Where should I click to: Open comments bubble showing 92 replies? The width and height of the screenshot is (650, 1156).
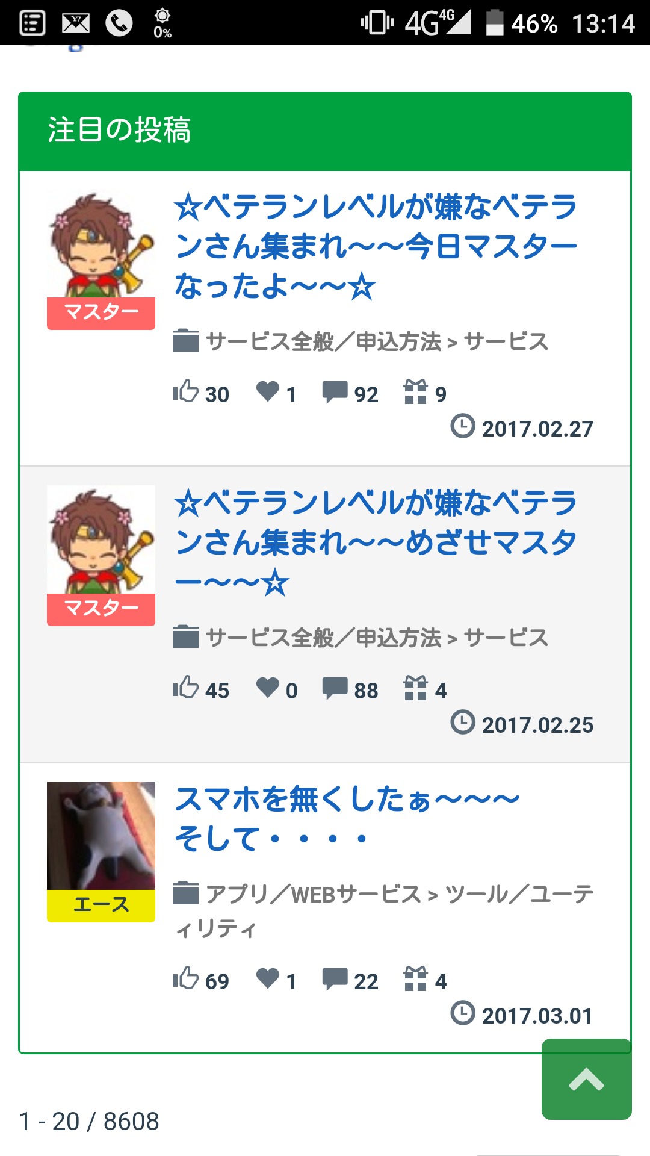click(335, 392)
